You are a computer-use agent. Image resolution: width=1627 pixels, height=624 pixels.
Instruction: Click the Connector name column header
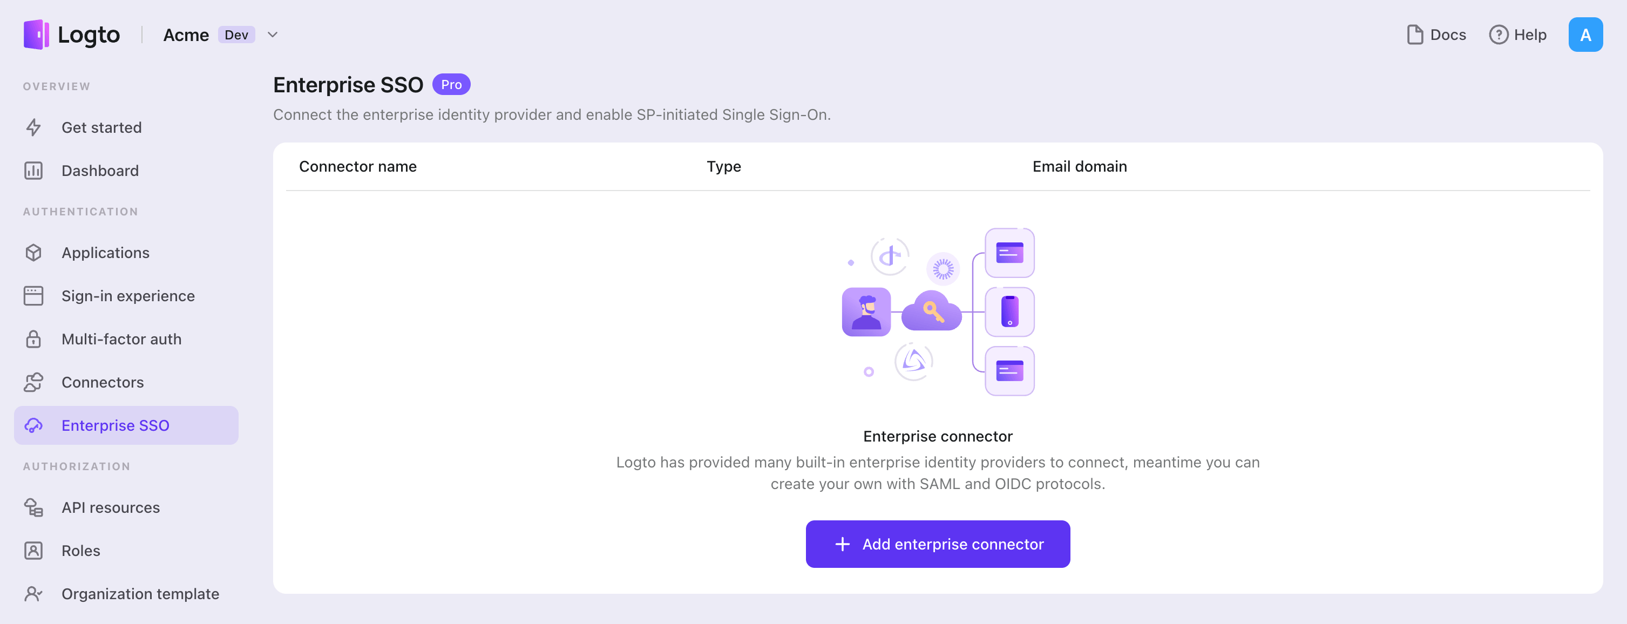point(357,167)
